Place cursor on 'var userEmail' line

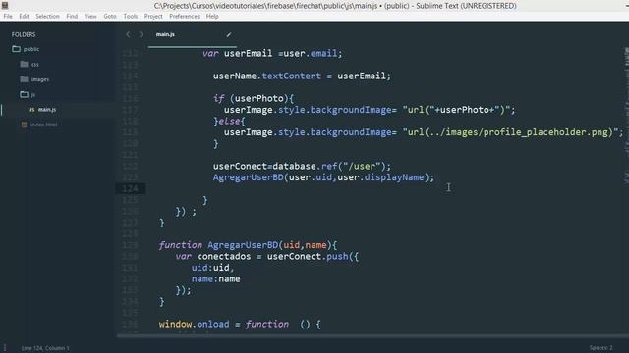point(272,53)
